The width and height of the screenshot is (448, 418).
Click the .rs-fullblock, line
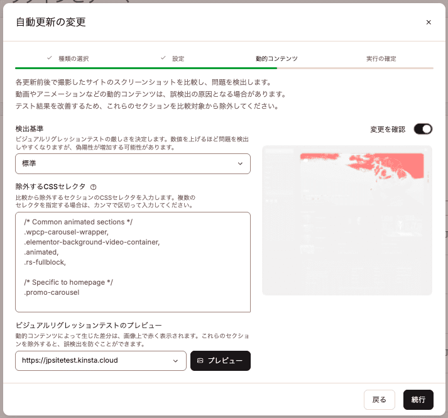click(45, 262)
